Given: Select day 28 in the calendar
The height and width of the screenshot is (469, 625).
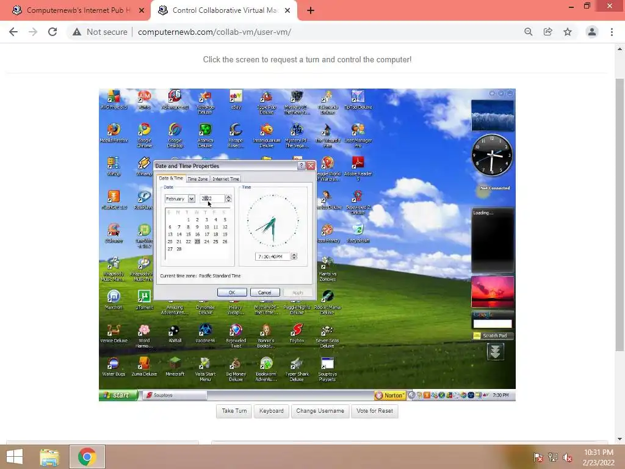Looking at the screenshot, I should [179, 249].
